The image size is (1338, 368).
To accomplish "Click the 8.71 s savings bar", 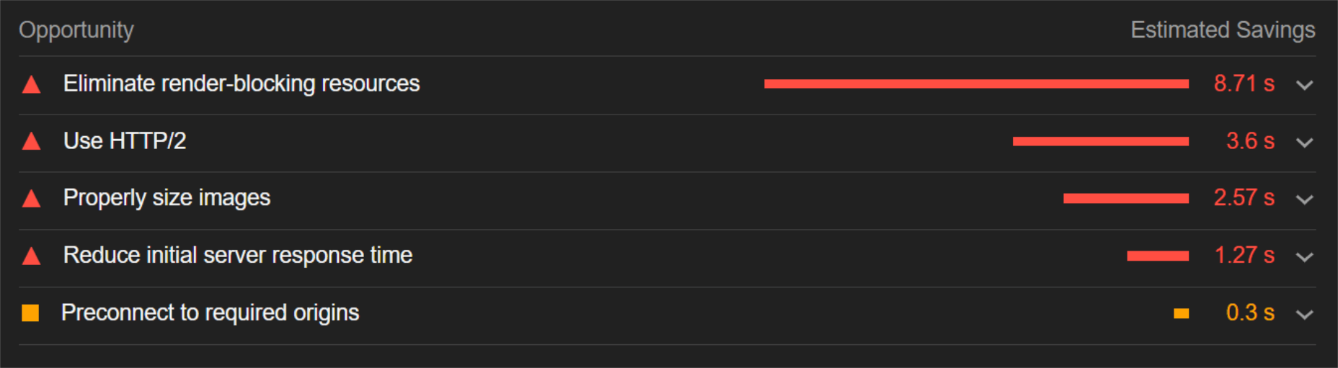I will point(976,84).
